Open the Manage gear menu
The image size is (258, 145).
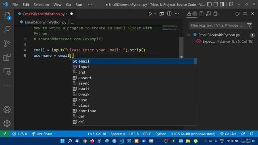point(7,123)
